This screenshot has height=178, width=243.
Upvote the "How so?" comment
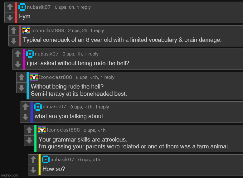pos(33,160)
